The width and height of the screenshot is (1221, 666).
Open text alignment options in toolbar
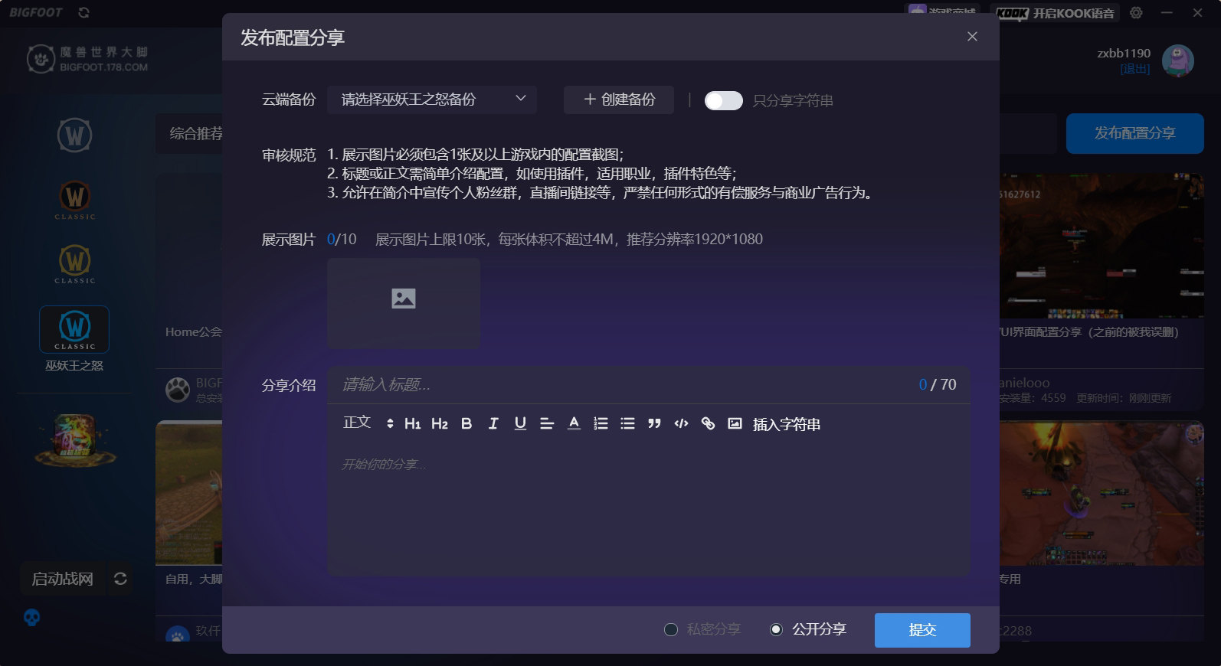coord(547,423)
